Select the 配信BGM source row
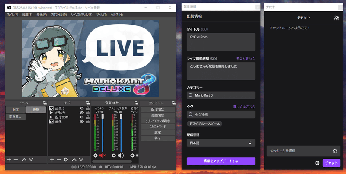This screenshot has height=174, width=346. [69, 117]
